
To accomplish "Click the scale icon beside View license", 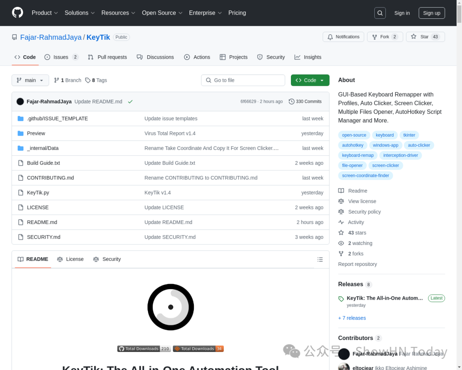I will click(341, 201).
